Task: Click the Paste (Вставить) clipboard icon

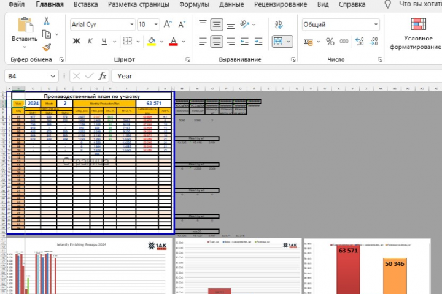Action: tap(25, 24)
